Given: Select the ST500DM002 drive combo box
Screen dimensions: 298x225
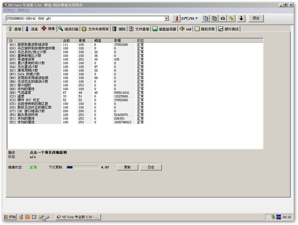Looking at the screenshot, I should (87, 19).
